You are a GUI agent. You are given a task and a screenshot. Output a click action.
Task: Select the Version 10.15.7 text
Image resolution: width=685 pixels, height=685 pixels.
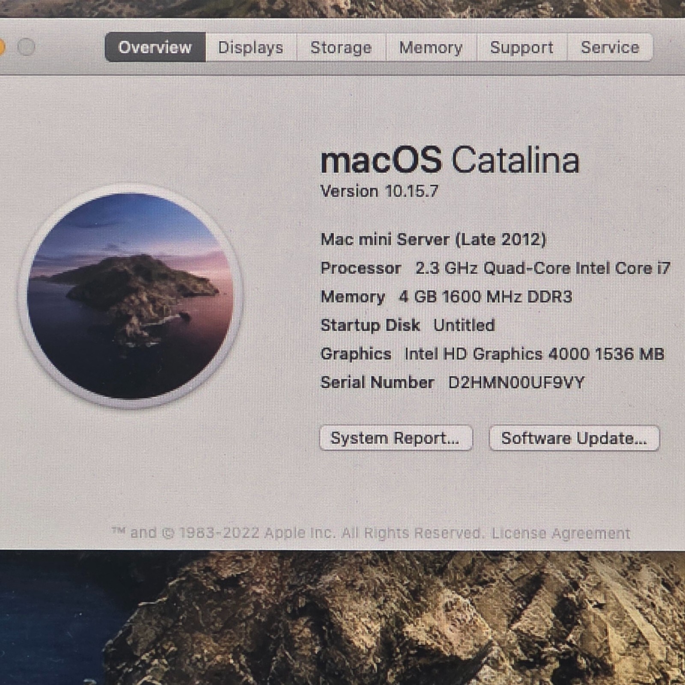[x=379, y=191]
